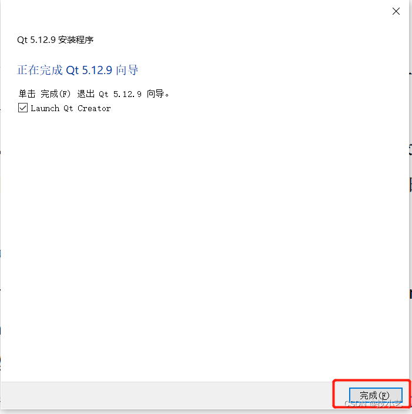The height and width of the screenshot is (414, 412).
Task: Click the word Creator in checkbox label
Action: (94, 108)
